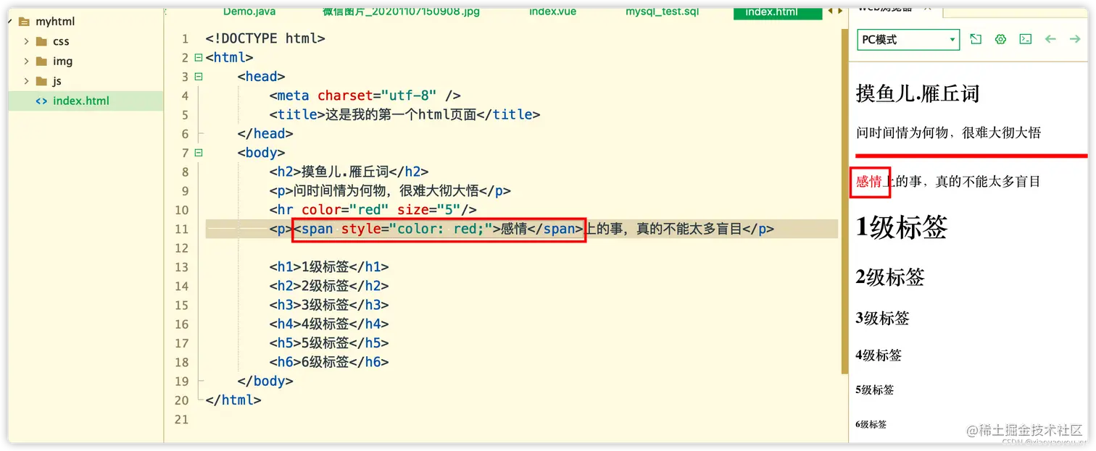The image size is (1096, 451).
Task: Open the developer console icon
Action: coord(1025,39)
